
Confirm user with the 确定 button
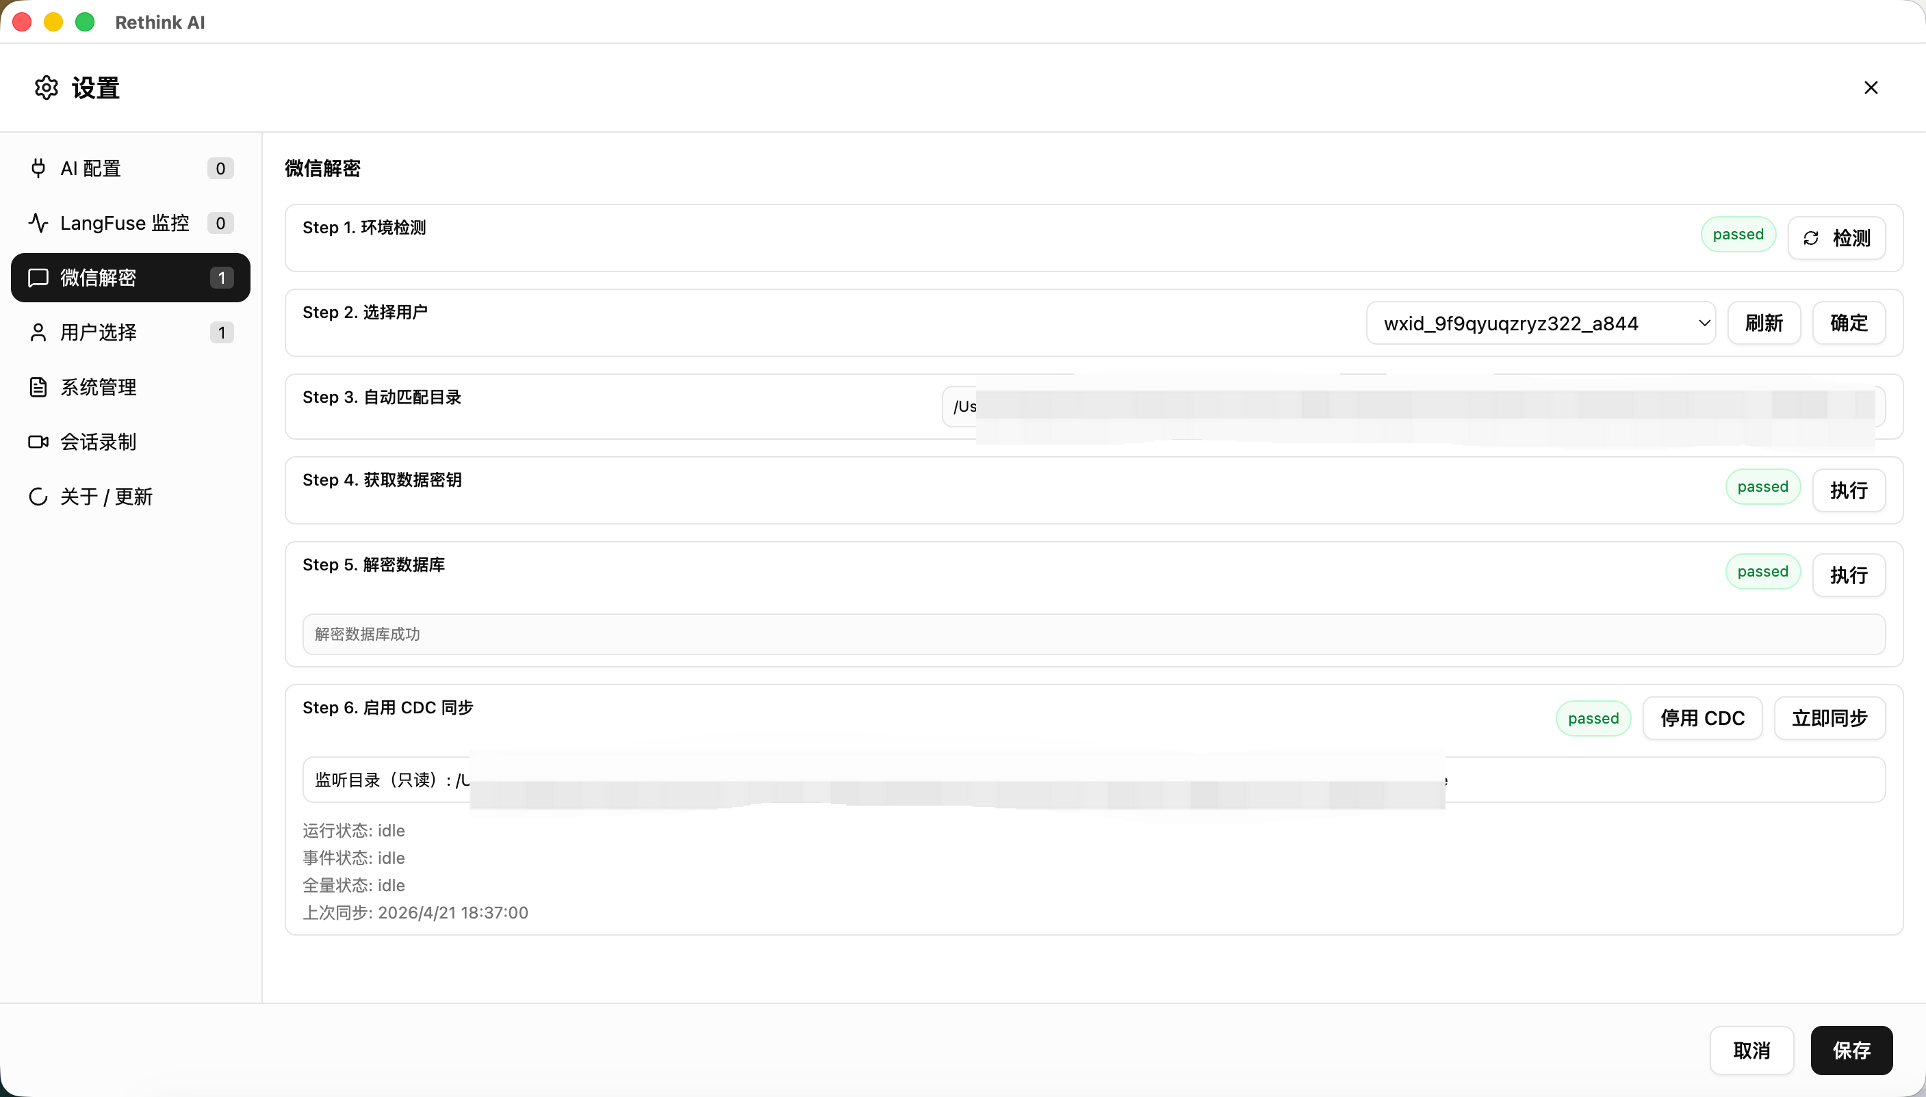click(1849, 323)
